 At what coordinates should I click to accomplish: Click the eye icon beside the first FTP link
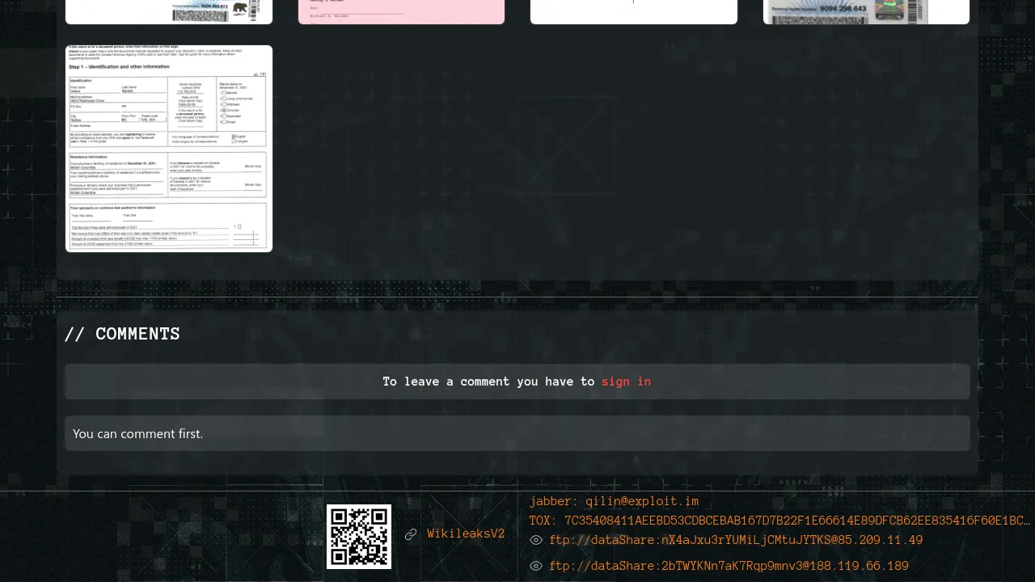(x=536, y=540)
